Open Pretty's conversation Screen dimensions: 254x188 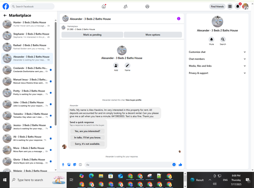27,92
